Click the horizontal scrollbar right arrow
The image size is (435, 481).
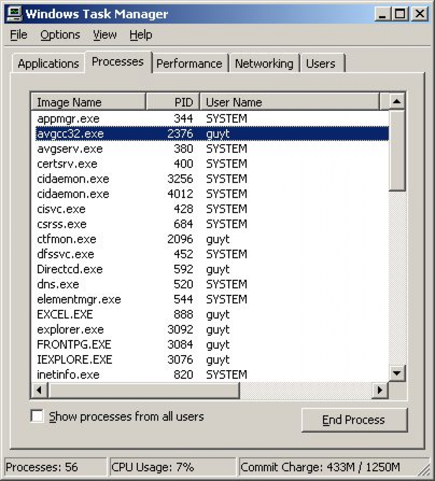point(380,390)
